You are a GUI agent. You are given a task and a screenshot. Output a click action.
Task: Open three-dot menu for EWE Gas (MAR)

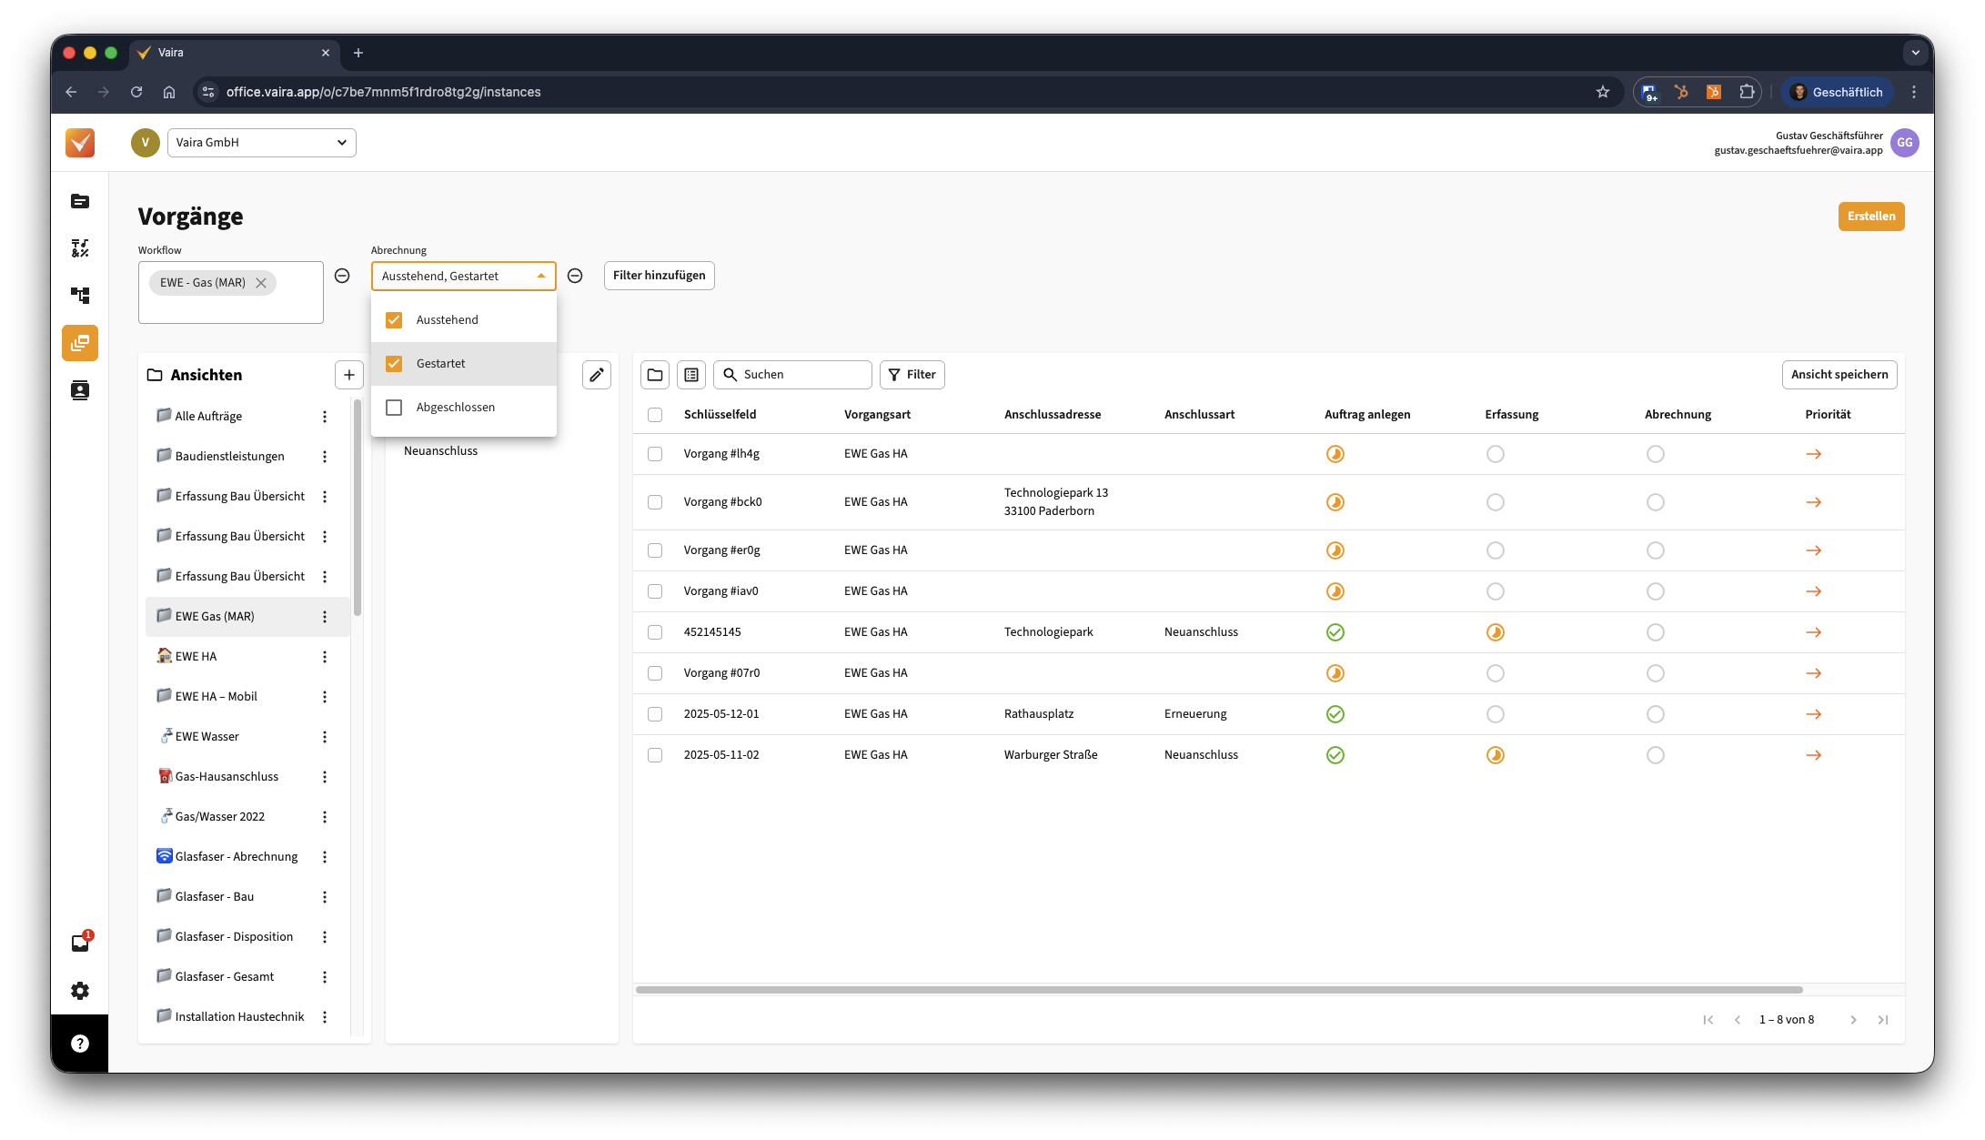(325, 617)
